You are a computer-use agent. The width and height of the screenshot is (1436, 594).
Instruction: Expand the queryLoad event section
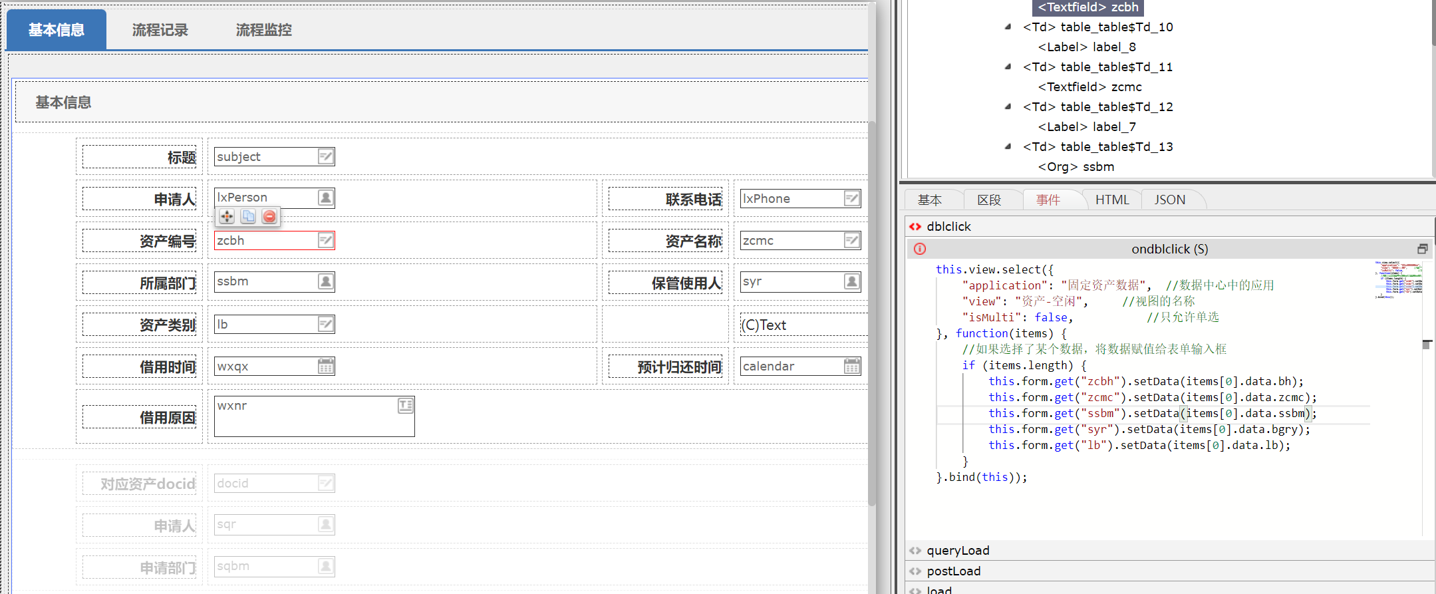pyautogui.click(x=958, y=550)
